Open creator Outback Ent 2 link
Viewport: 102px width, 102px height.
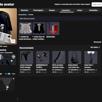pos(26,70)
